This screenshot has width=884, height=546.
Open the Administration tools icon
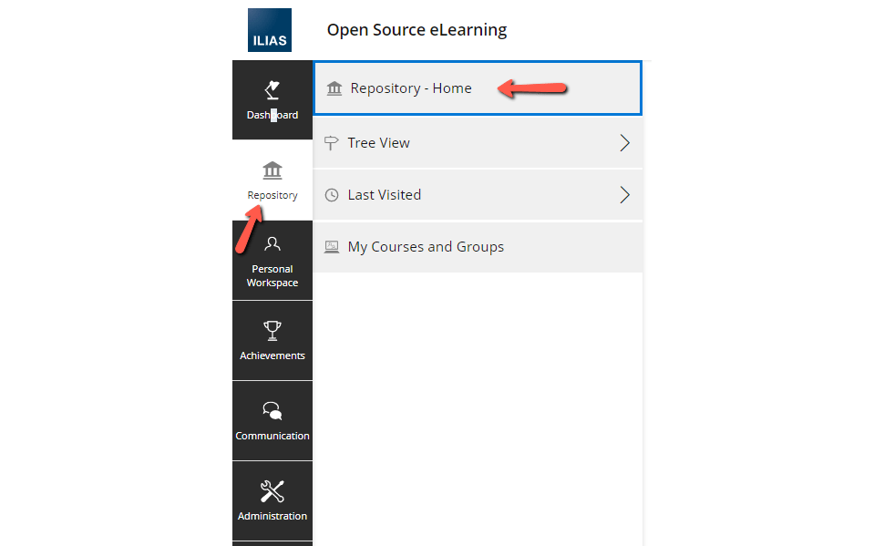(272, 491)
